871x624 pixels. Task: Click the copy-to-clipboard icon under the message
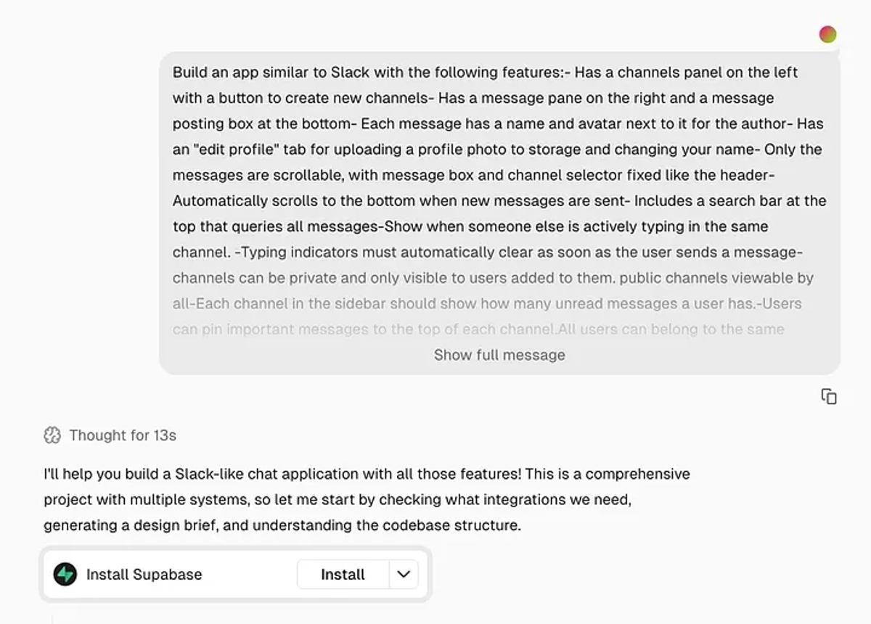click(828, 397)
